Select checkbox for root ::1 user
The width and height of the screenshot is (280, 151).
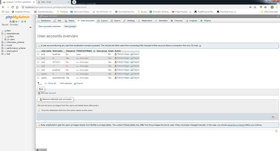pyautogui.click(x=38, y=66)
